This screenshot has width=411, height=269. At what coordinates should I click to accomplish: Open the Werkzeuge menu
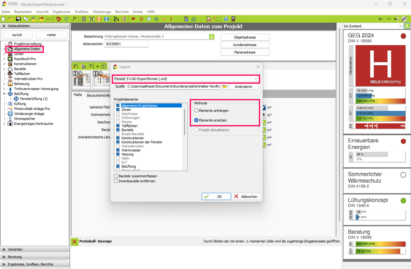[102, 12]
